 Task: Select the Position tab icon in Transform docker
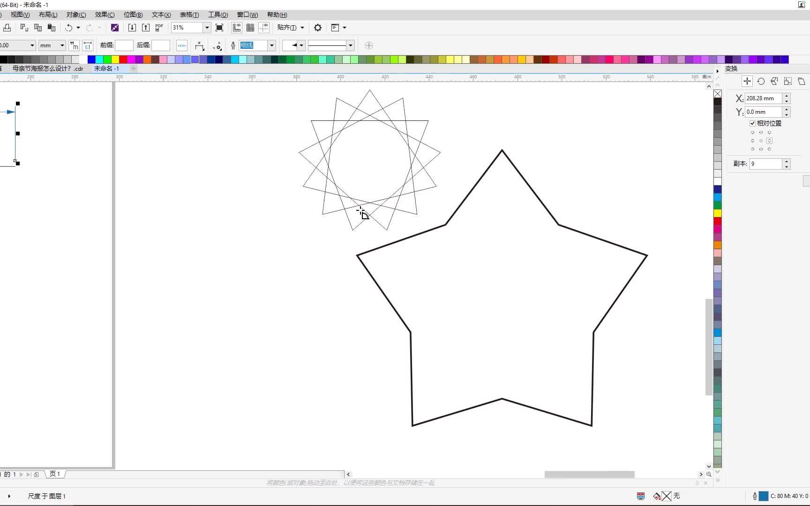[747, 81]
